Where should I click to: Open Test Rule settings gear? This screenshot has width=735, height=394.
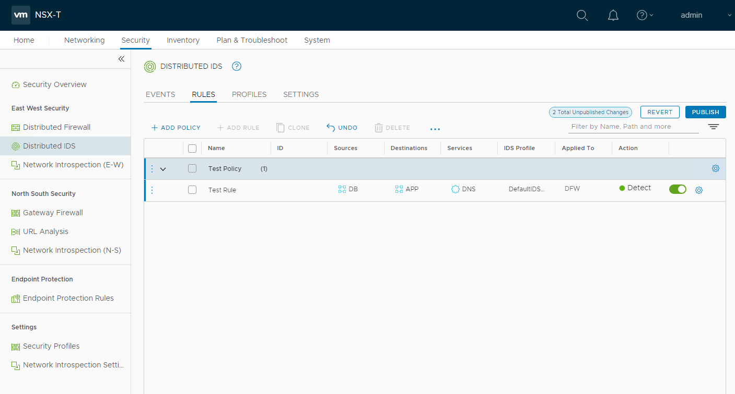699,190
